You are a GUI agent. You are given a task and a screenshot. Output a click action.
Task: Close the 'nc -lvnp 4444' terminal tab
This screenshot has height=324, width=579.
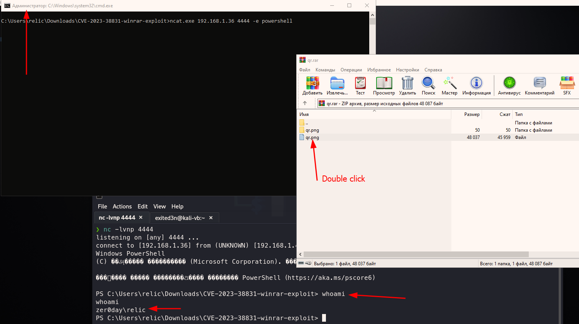[x=141, y=217]
